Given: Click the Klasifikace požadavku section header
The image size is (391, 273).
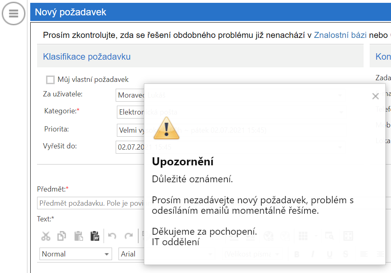Looking at the screenshot, I should coord(87,57).
